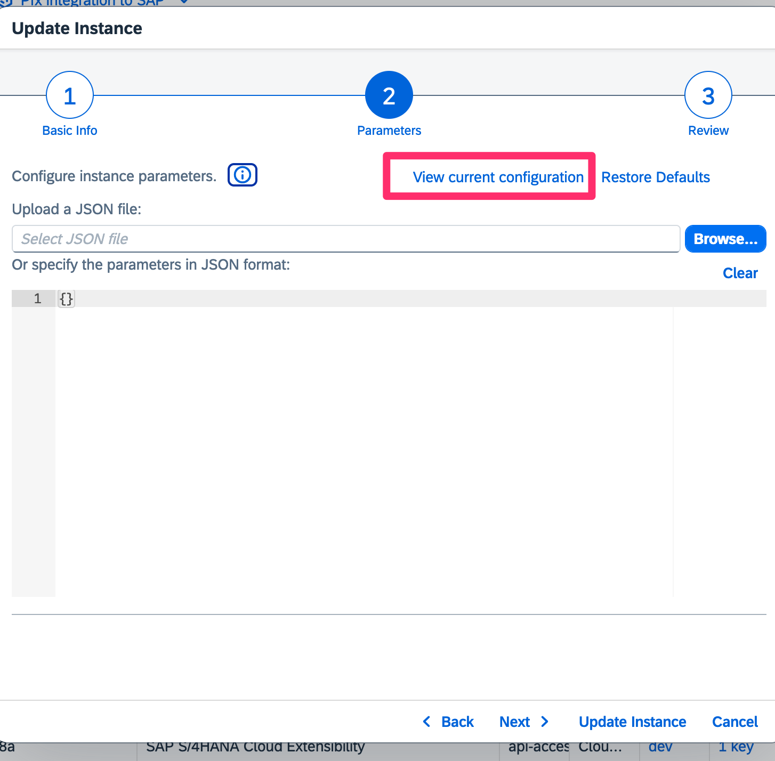Open the 1 key credentials link
Screen dimensions: 775x761
(x=734, y=747)
